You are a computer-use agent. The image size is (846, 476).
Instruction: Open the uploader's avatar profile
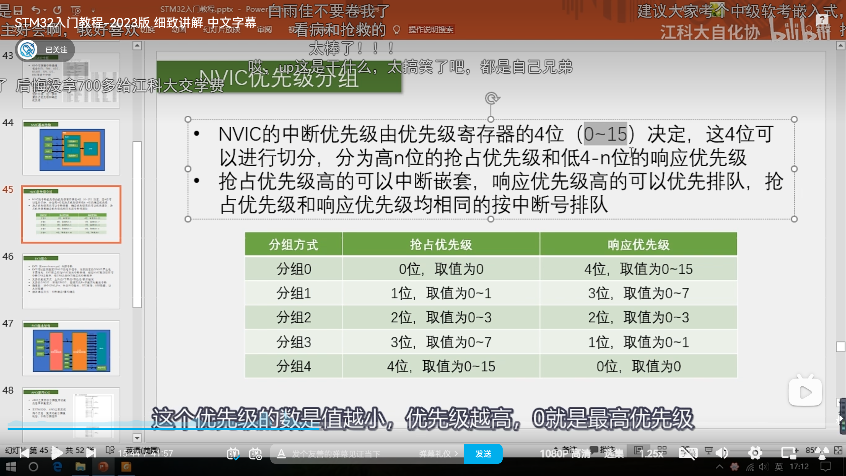pyautogui.click(x=27, y=50)
